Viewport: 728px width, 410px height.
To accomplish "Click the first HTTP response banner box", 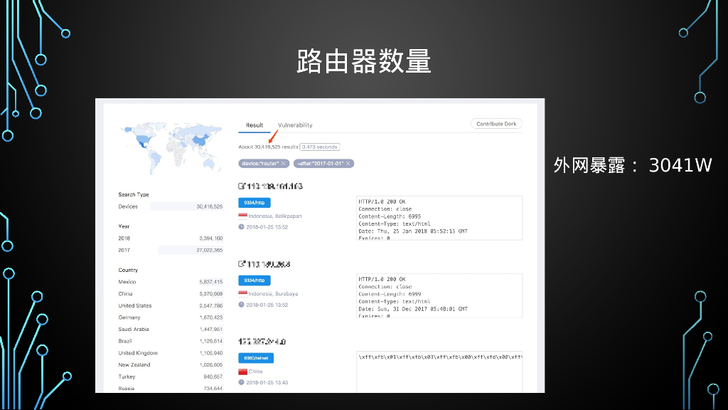I will click(x=439, y=217).
